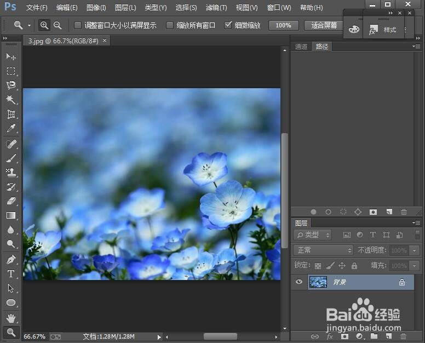Screen dimensions: 425x343
Task: Open the Swatches palette panel icon
Action: coord(354,29)
